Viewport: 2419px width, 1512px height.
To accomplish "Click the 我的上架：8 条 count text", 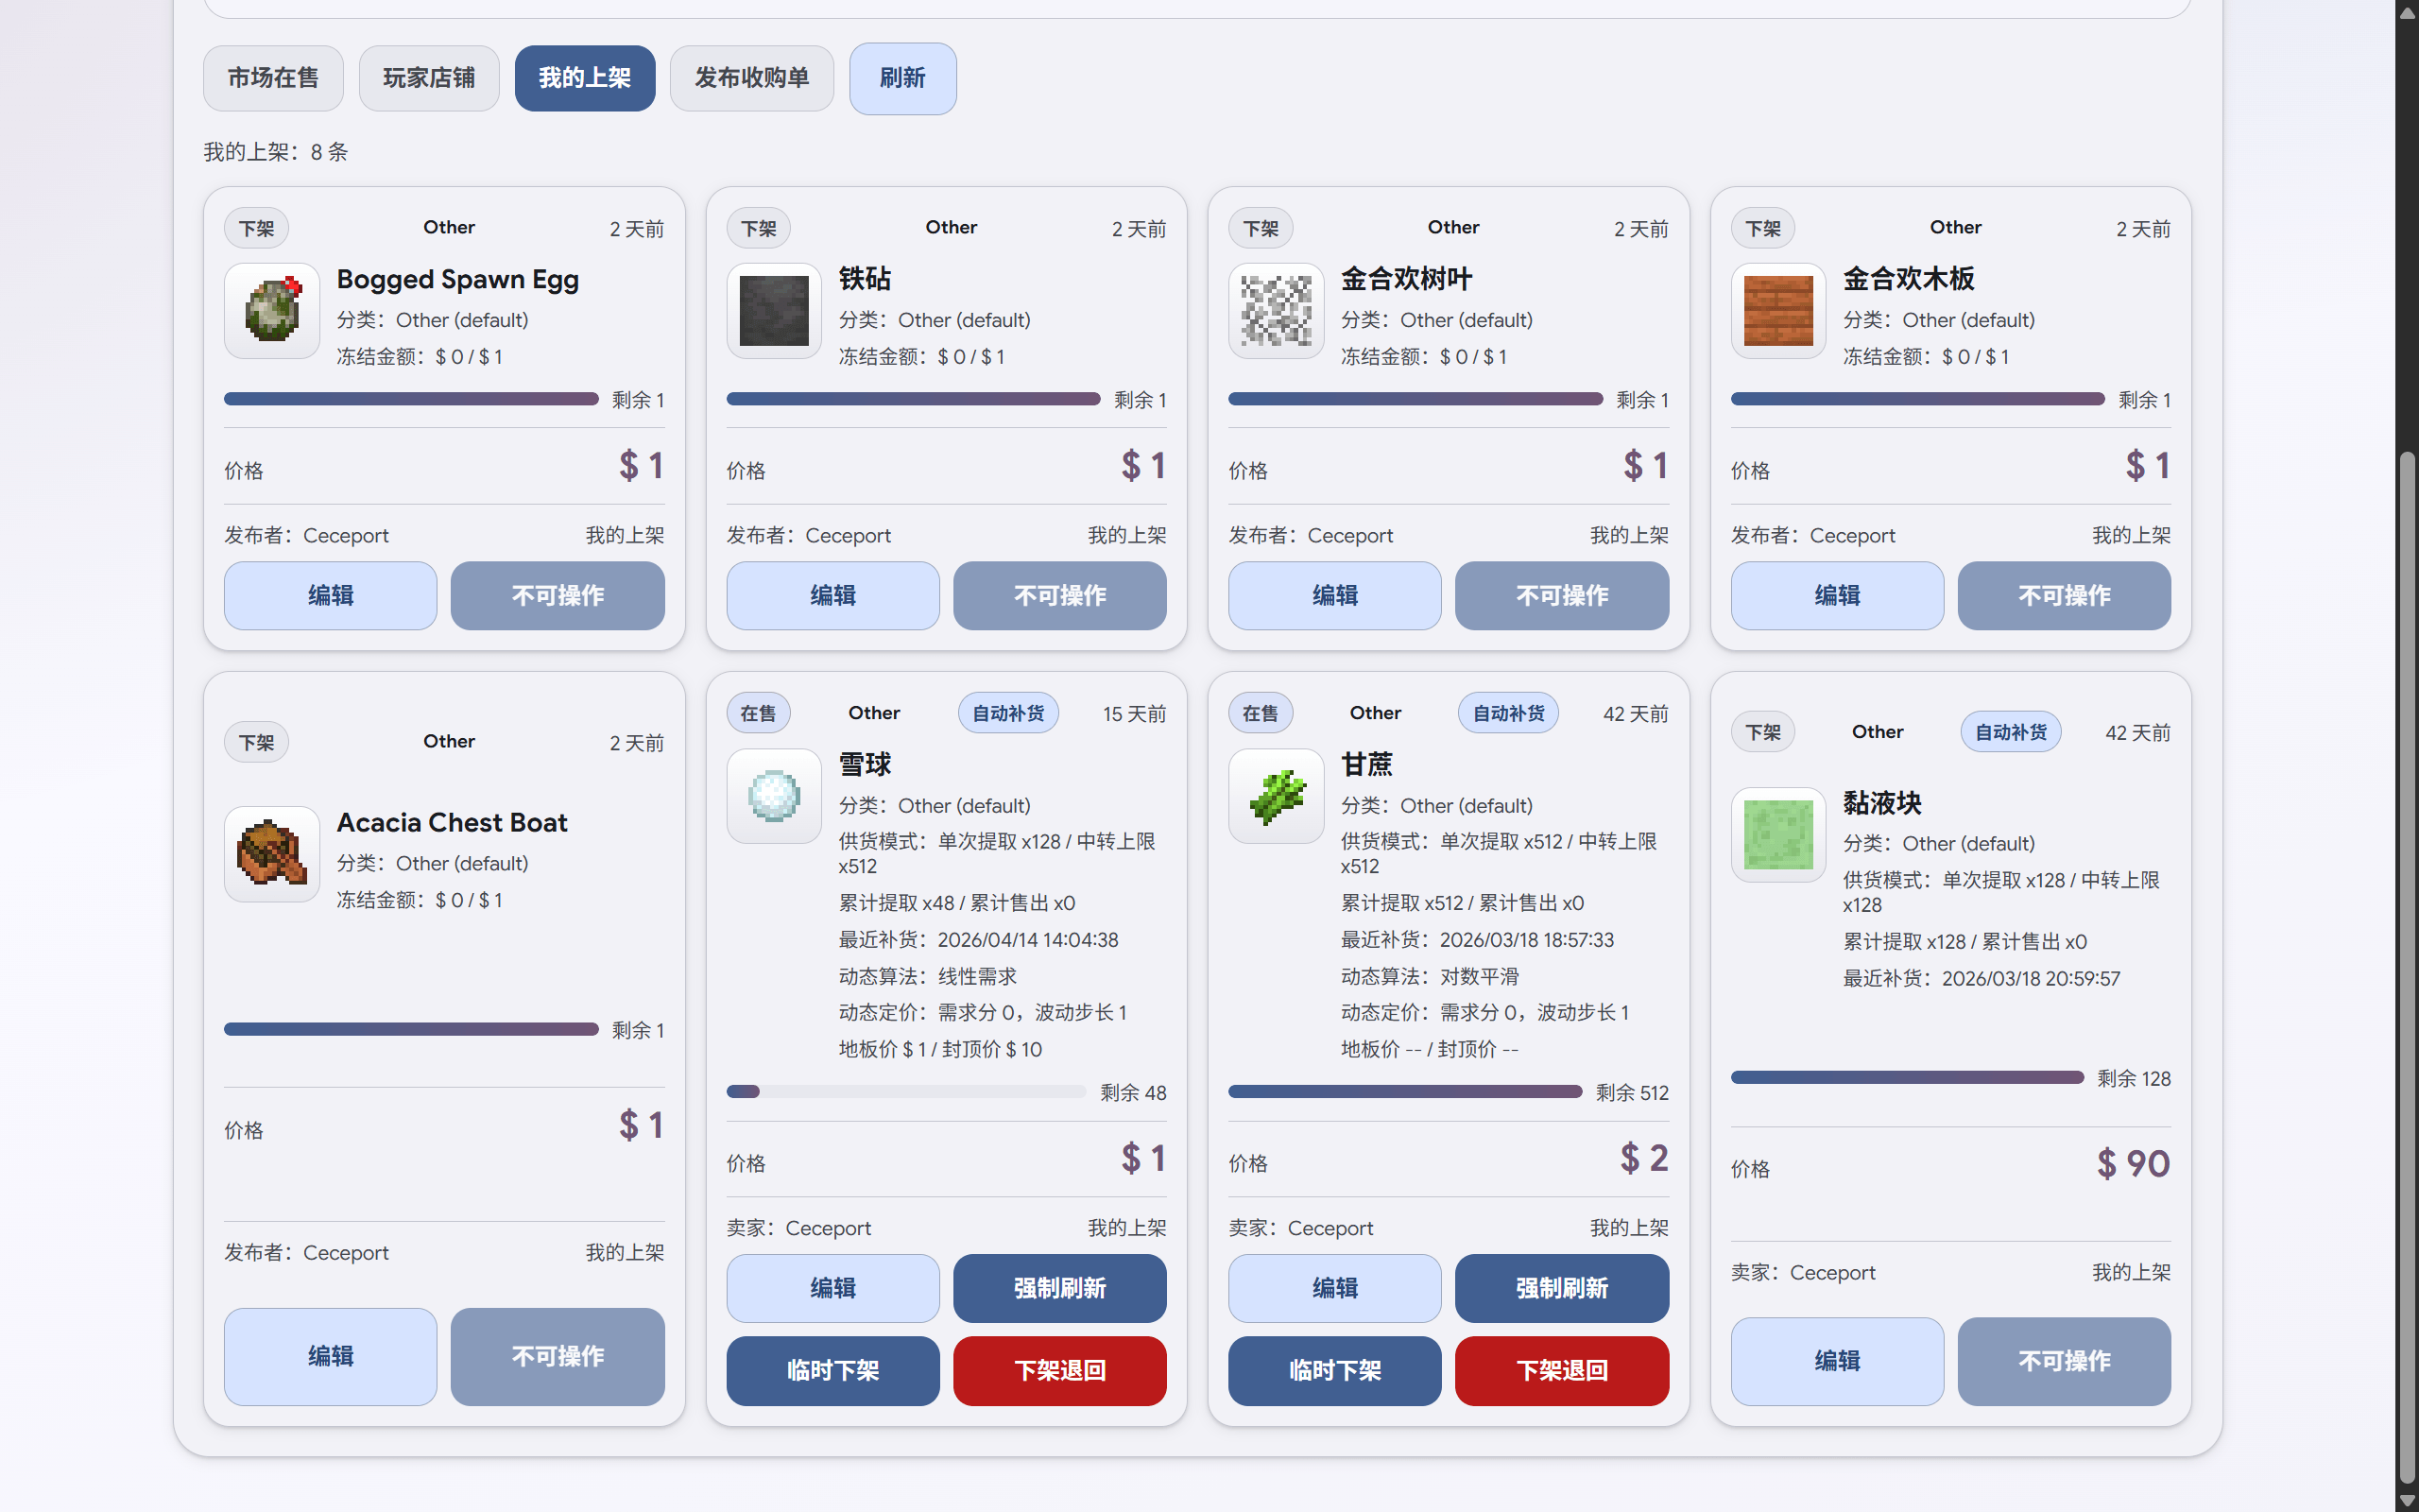I will [276, 152].
